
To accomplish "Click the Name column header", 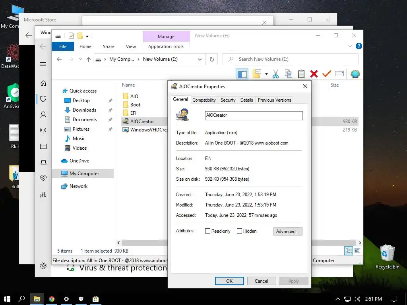I will pyautogui.click(x=128, y=85).
